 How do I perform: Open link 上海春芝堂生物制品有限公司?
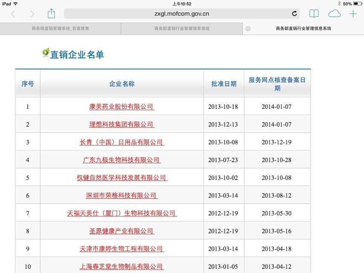pyautogui.click(x=122, y=267)
